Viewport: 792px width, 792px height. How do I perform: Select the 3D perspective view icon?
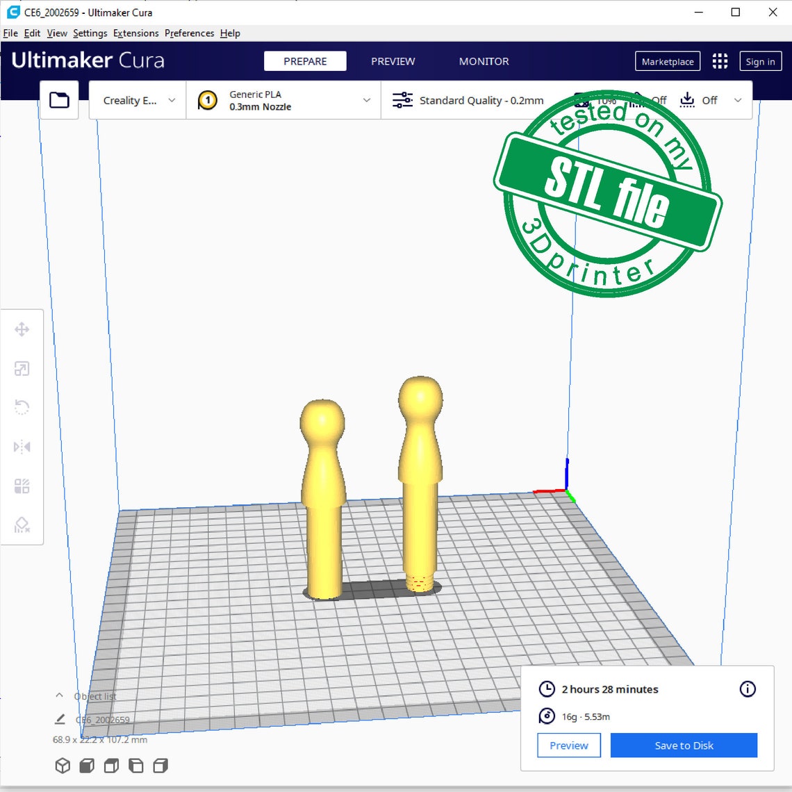tap(63, 765)
